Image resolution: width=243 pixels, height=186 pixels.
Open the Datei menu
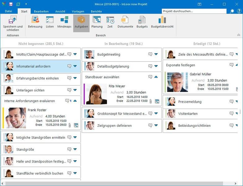coord(8,11)
